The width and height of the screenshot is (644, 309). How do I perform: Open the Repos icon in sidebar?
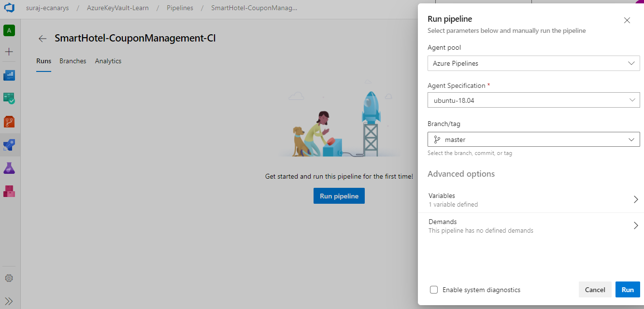[x=9, y=121]
